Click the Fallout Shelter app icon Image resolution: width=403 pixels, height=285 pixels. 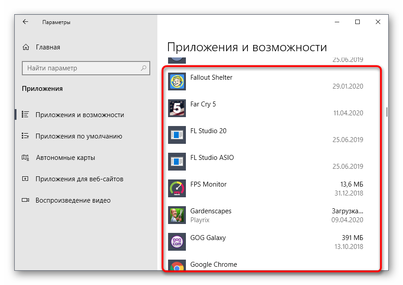(177, 82)
